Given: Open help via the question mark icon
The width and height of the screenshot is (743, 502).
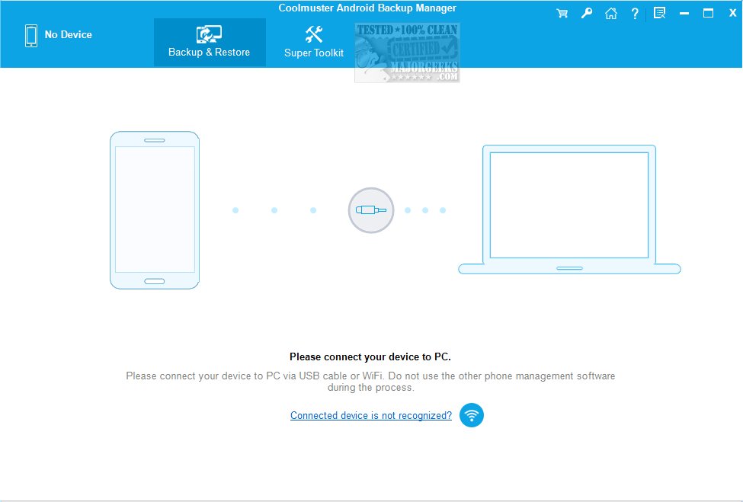Looking at the screenshot, I should tap(635, 13).
